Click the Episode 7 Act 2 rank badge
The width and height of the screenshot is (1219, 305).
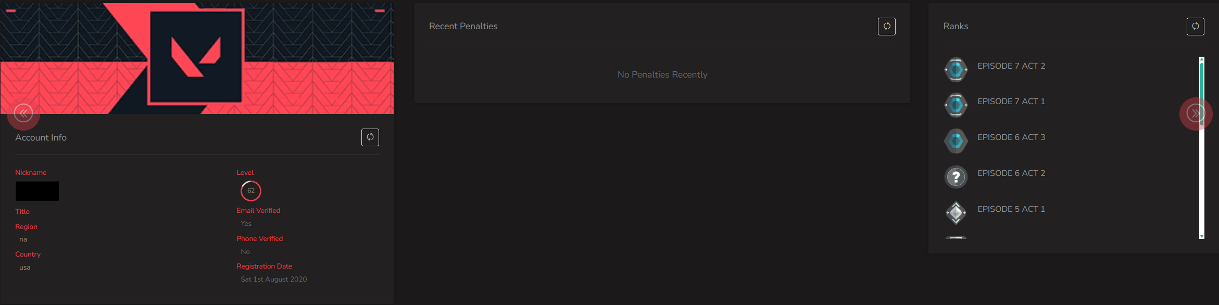point(956,70)
